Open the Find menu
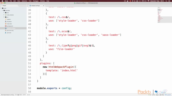Viewport: 172px width, 96px height. (30, 1)
